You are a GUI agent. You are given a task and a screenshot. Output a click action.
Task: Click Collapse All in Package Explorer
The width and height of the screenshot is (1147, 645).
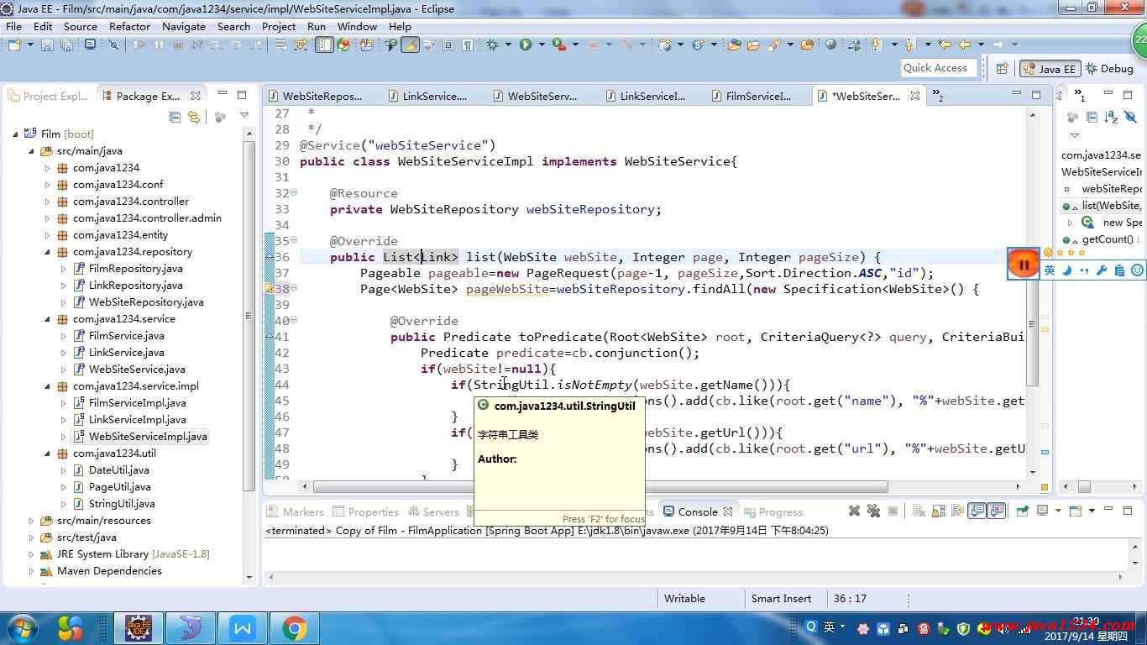[175, 117]
